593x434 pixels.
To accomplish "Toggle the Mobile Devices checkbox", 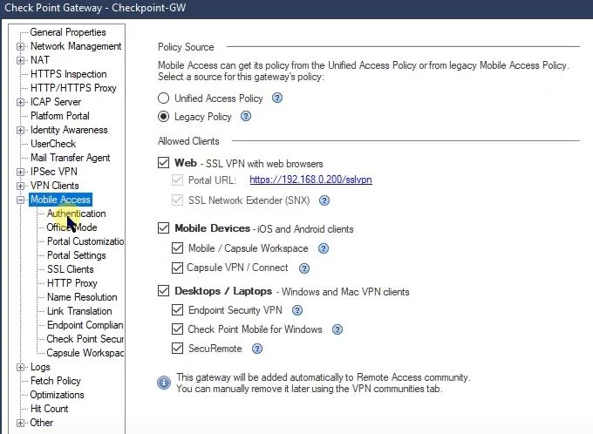I will [163, 228].
